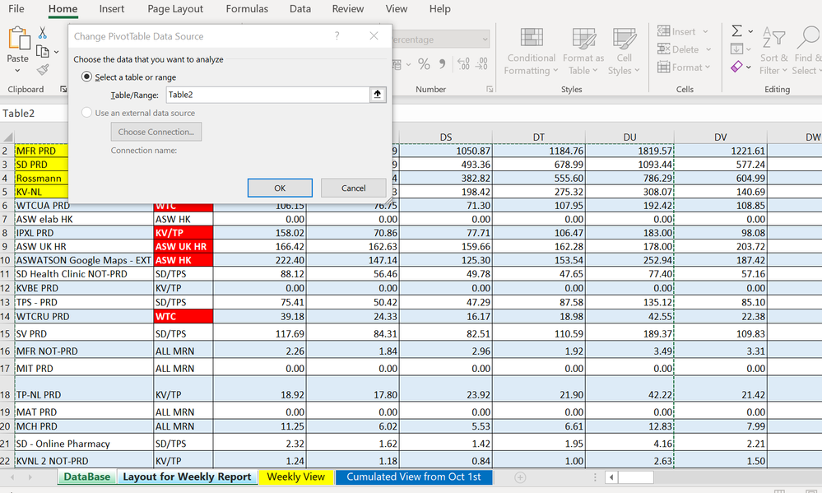
Task: Switch to the DataBase sheet tab
Action: (87, 477)
